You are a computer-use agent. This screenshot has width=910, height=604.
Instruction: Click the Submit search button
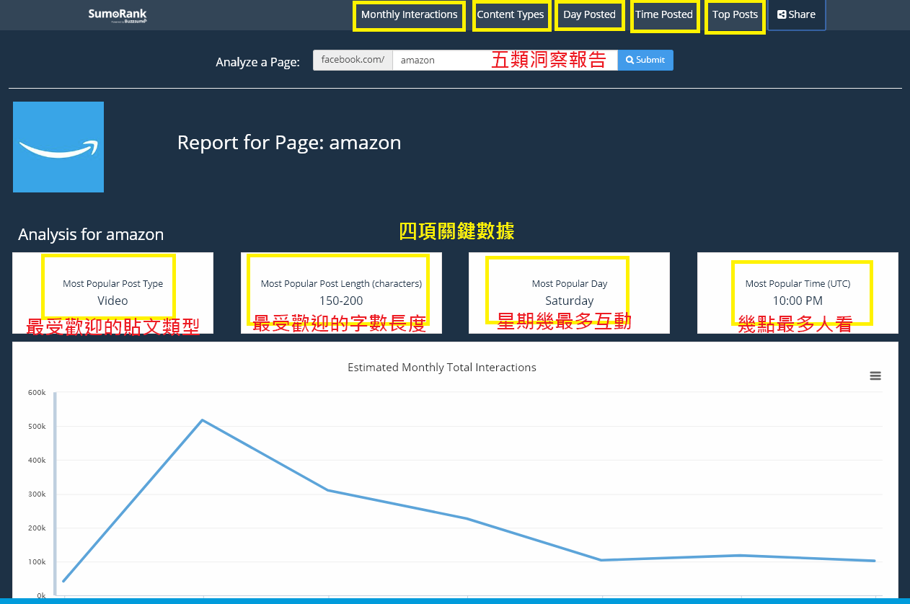[x=645, y=60]
